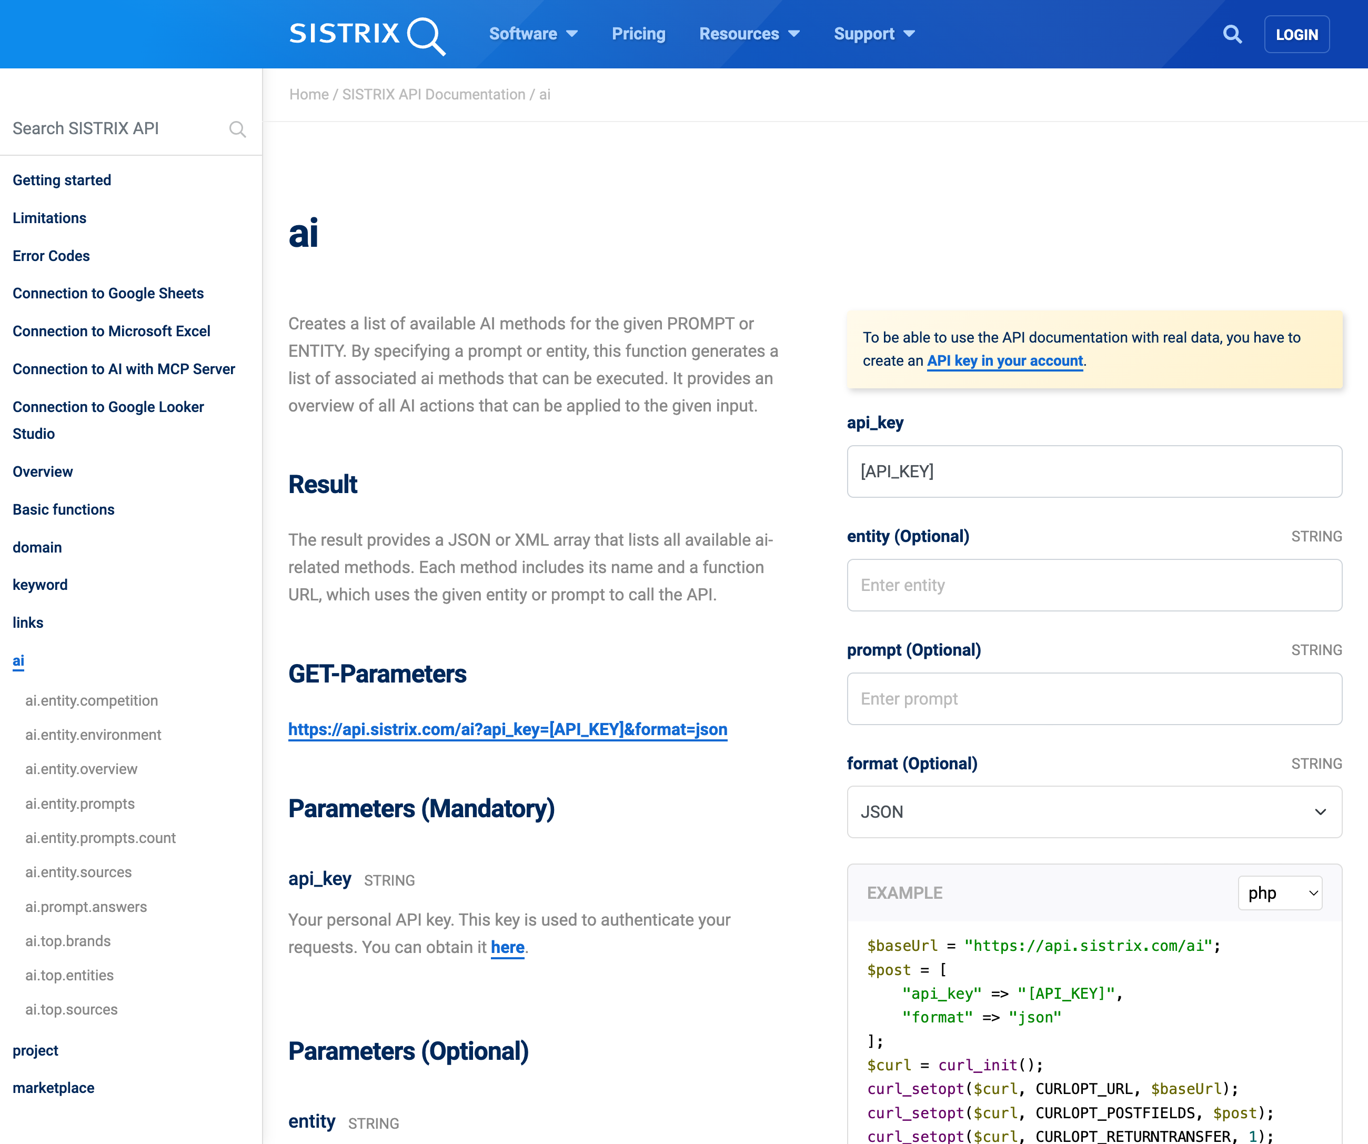Open the 'API key in your account' link
Image resolution: width=1368 pixels, height=1144 pixels.
[1004, 360]
